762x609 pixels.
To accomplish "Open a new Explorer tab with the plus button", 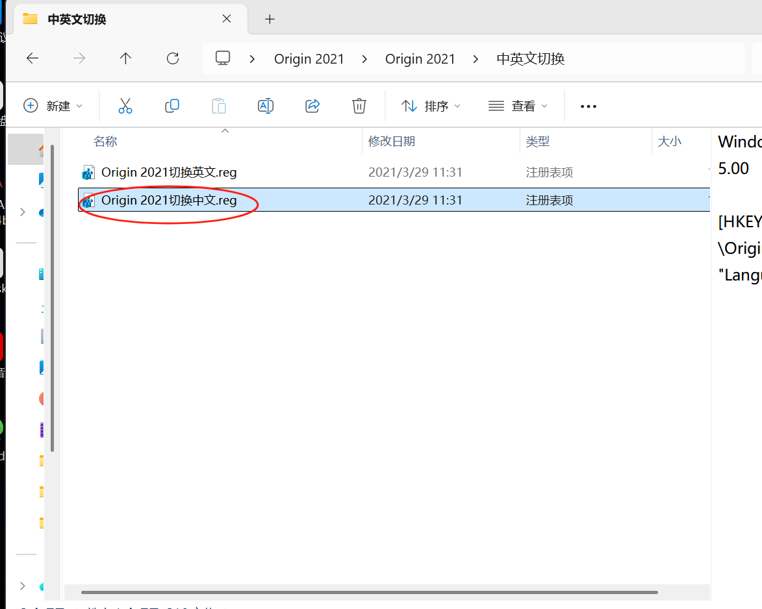I will [270, 19].
